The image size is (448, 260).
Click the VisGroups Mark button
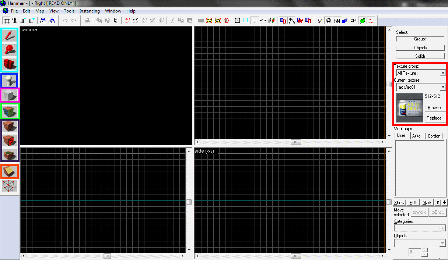point(427,203)
